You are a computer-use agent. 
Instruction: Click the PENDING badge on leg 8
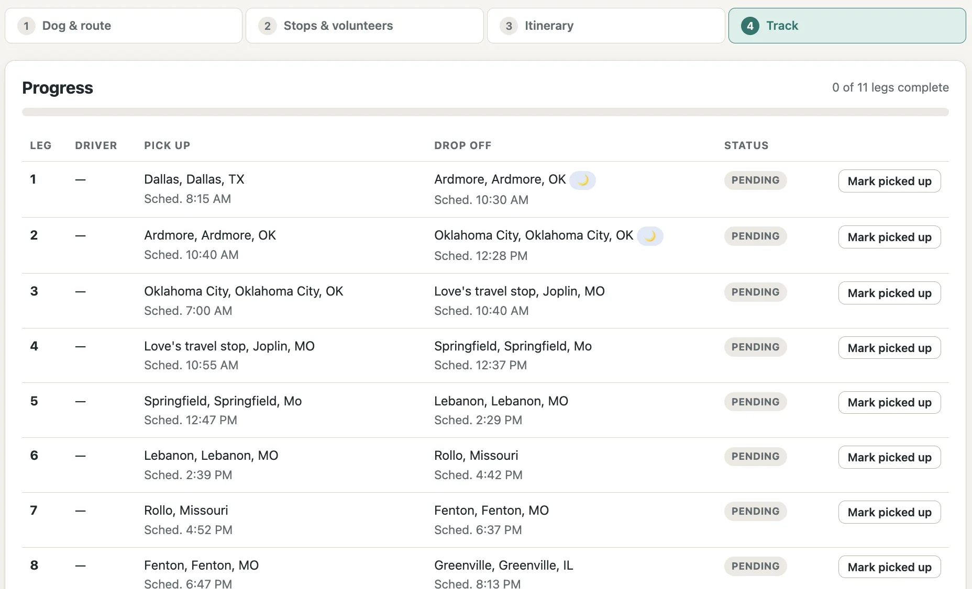(755, 566)
